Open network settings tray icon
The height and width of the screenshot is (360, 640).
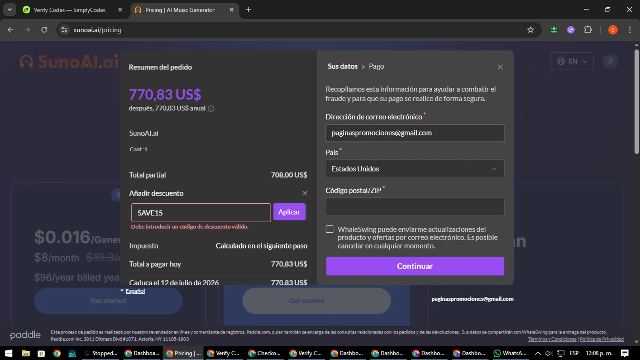561,353
